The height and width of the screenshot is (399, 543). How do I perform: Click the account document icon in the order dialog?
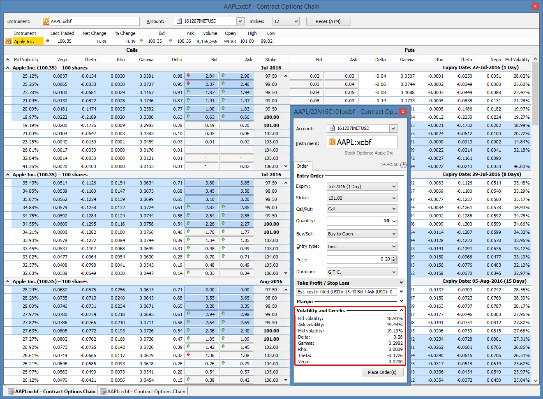pyautogui.click(x=332, y=128)
